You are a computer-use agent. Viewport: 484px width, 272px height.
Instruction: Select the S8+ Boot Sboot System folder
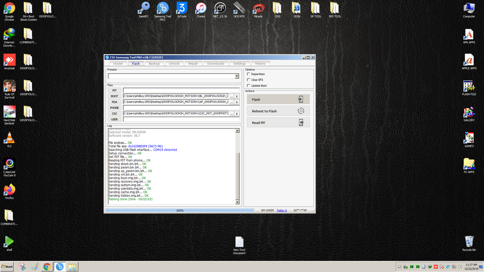click(x=28, y=11)
